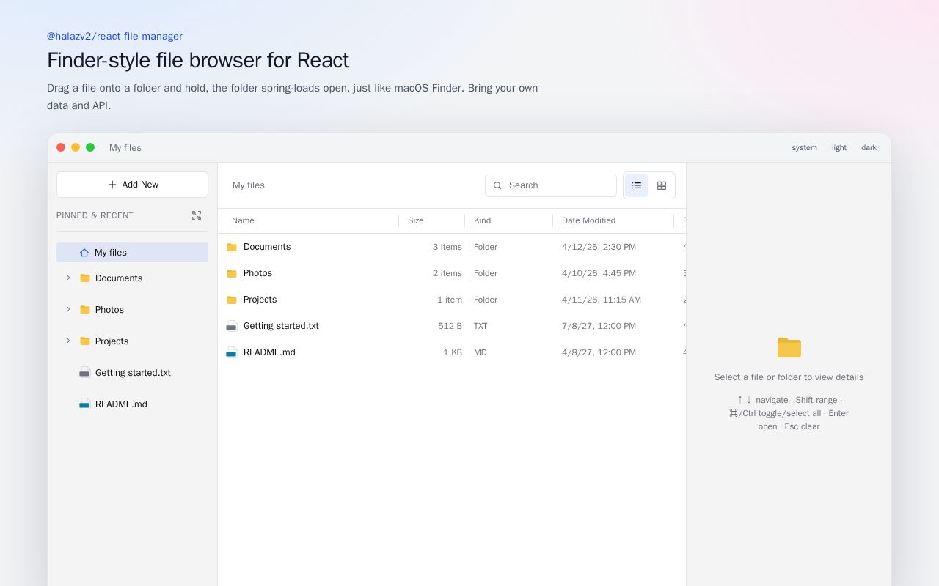
Task: Click the README.md icon in the file list
Action: click(x=232, y=352)
